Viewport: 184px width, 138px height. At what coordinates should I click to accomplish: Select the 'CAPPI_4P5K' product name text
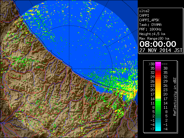coord(149,20)
